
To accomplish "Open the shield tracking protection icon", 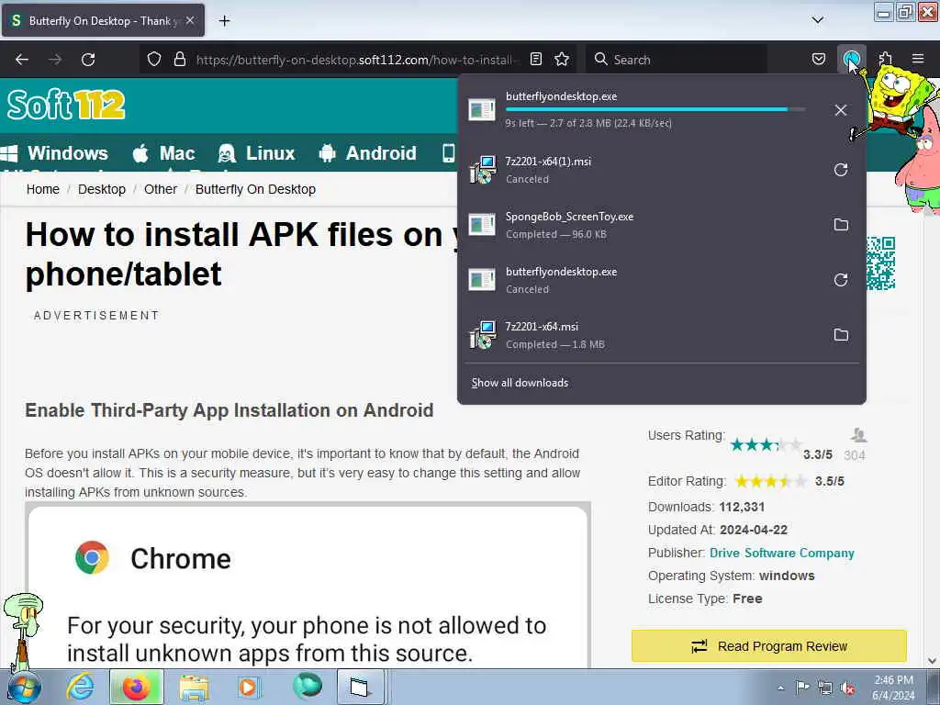I will click(154, 60).
